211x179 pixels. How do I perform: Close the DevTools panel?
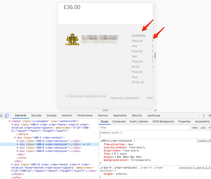click(210, 116)
